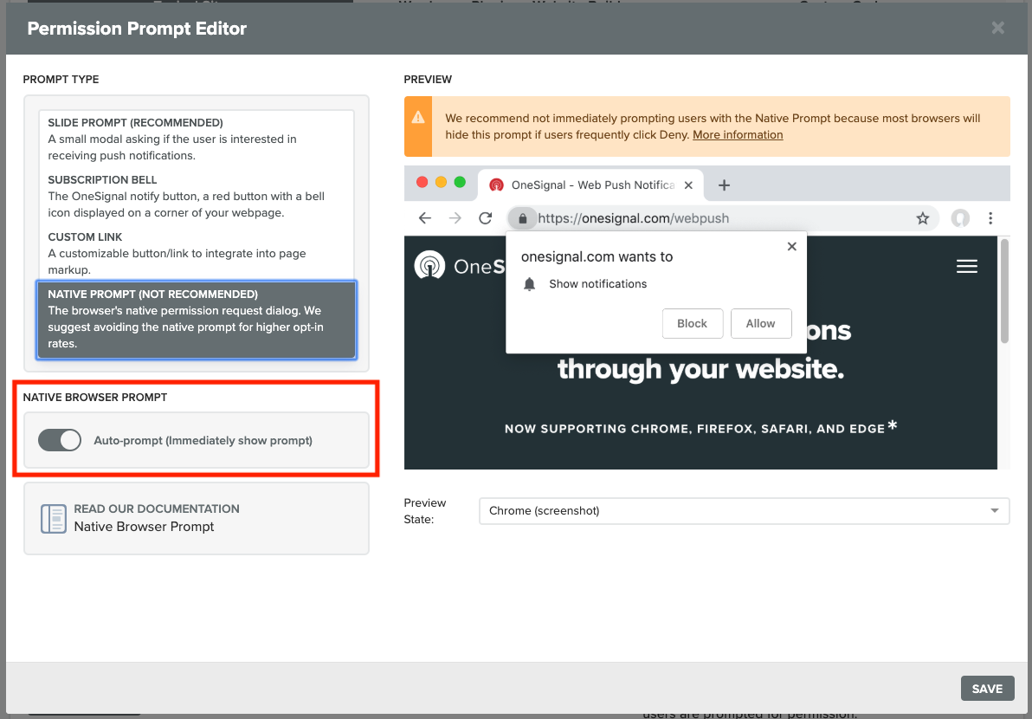Image resolution: width=1032 pixels, height=719 pixels.
Task: Click the documentation book icon
Action: coord(54,518)
